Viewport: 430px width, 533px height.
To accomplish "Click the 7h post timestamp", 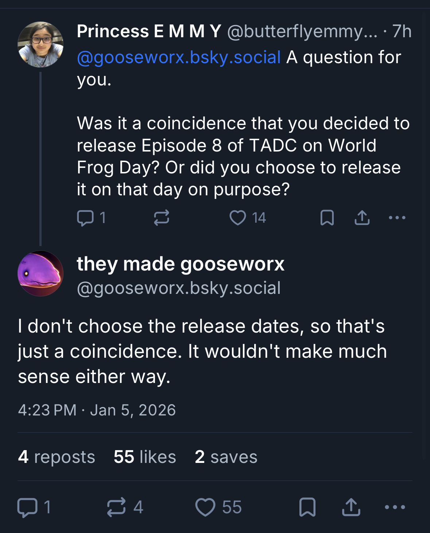I will point(402,31).
